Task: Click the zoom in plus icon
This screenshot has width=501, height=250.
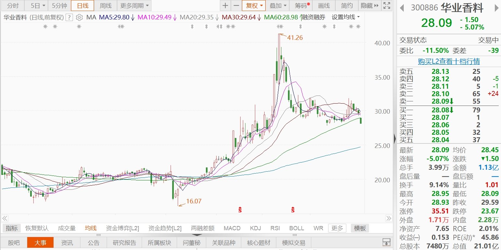Action: point(225,6)
